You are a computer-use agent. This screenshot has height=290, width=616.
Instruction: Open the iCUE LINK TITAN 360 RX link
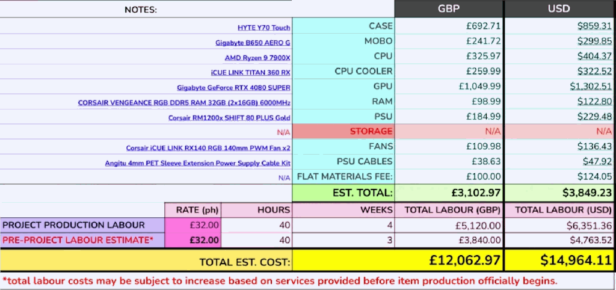pyautogui.click(x=250, y=73)
